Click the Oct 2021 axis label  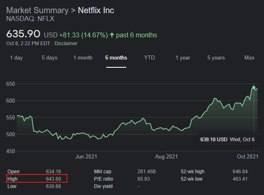click(248, 157)
